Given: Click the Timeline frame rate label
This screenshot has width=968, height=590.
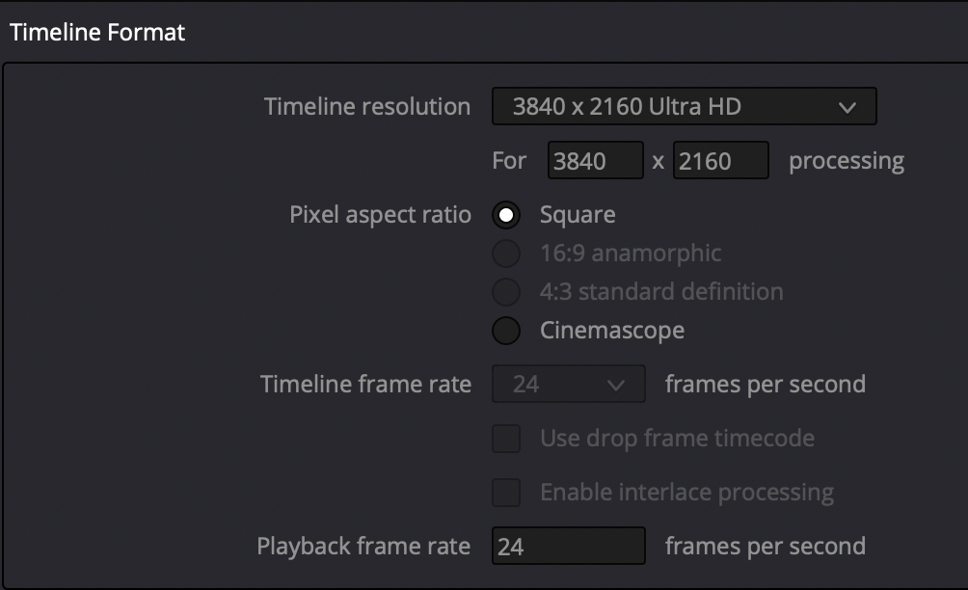Looking at the screenshot, I should point(365,385).
